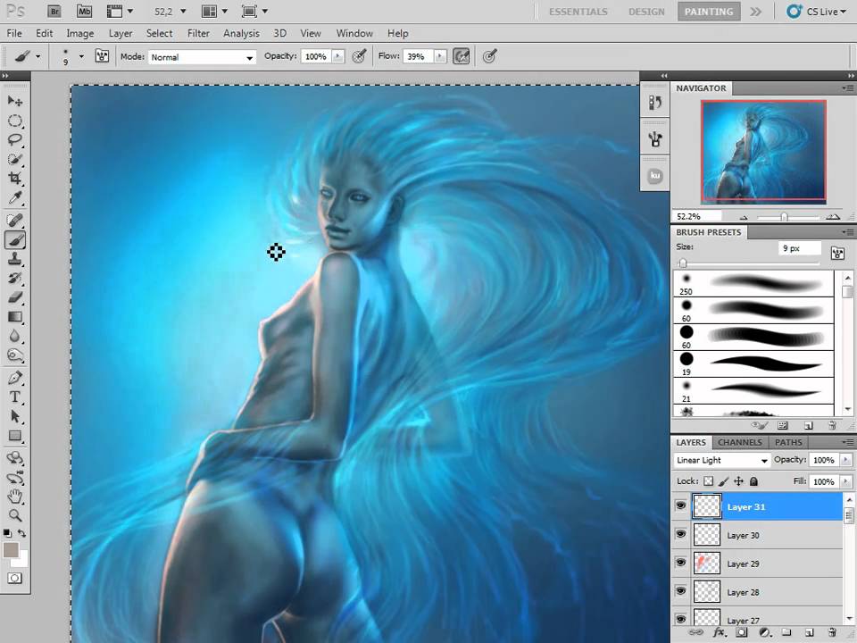The height and width of the screenshot is (643, 857).
Task: Select the Zoom tool
Action: 15,515
